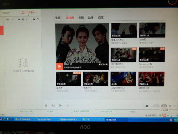
Task: Adjust the volume slider knob
Action: click(147, 106)
